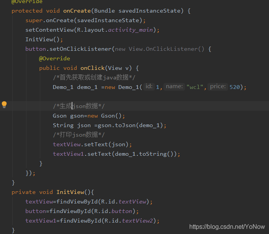The width and height of the screenshot is (269, 234).
Task: Click textView.setText(json) line
Action: tap(92, 144)
